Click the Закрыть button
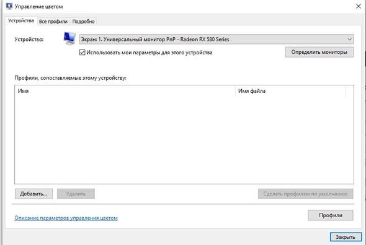366x245 pixels. tap(346, 237)
